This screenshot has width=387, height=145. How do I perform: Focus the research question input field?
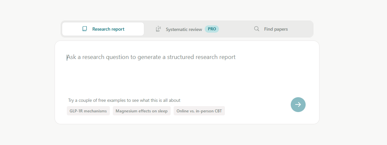pyautogui.click(x=187, y=71)
